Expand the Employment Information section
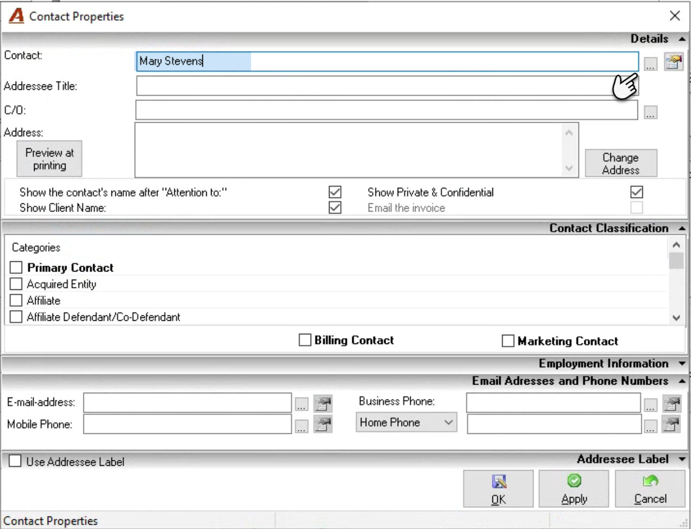 click(682, 363)
